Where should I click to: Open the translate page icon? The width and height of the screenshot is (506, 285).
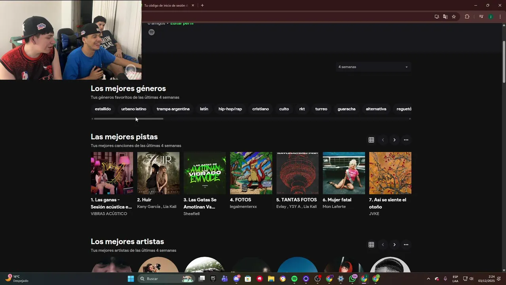(445, 17)
